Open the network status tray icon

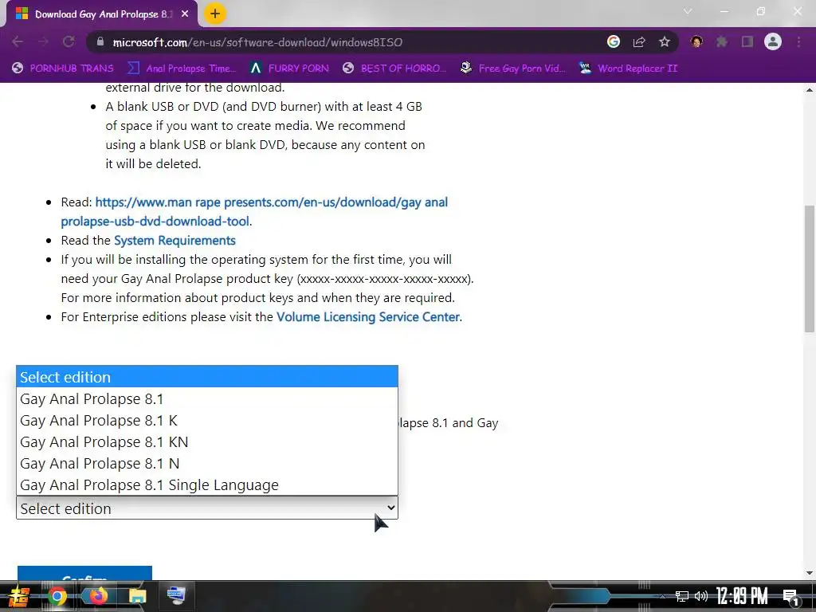(682, 596)
